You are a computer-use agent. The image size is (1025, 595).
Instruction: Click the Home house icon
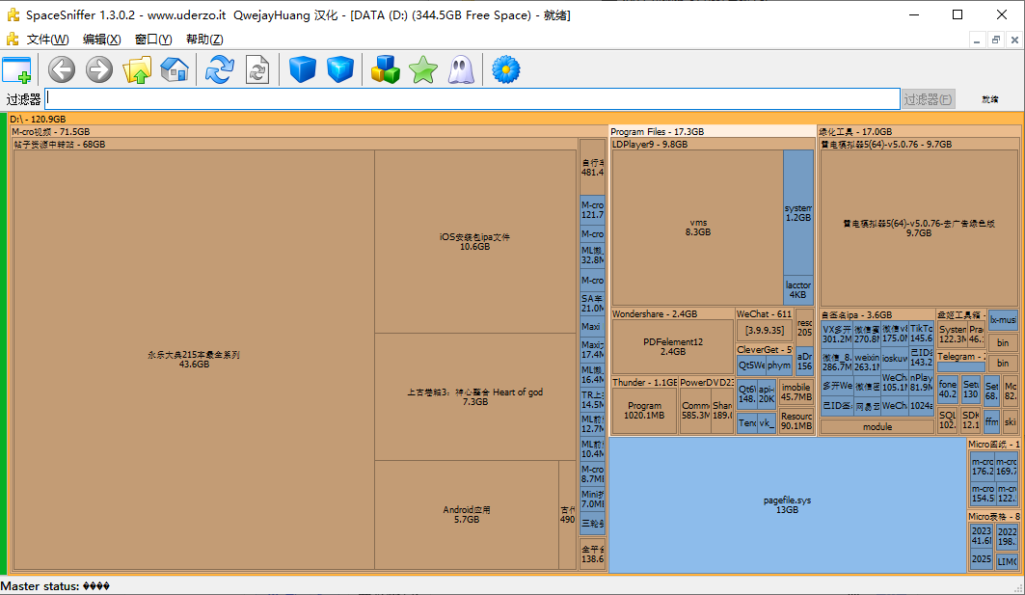coord(175,69)
